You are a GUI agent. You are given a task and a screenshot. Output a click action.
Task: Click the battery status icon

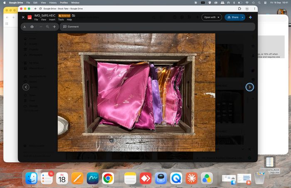click(x=240, y=2)
